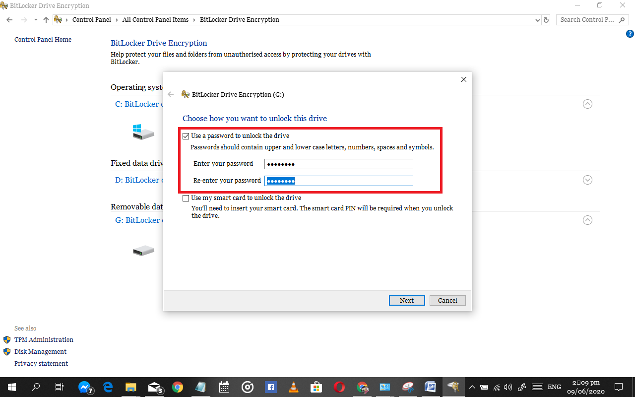Open the volume speaker icon in system tray
This screenshot has width=635, height=397.
pos(508,387)
